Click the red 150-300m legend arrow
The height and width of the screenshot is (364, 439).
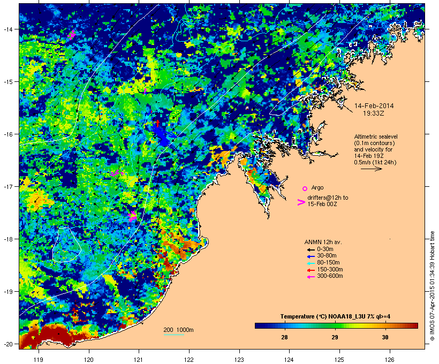tap(311, 270)
